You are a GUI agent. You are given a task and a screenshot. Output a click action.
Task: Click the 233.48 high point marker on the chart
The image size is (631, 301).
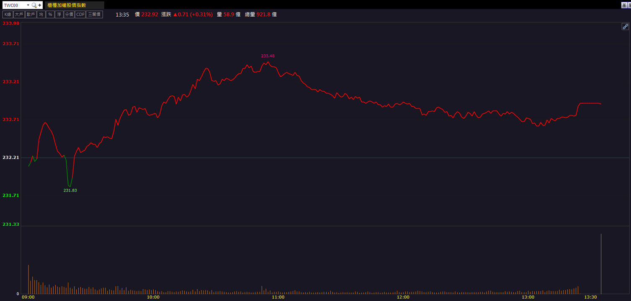268,56
